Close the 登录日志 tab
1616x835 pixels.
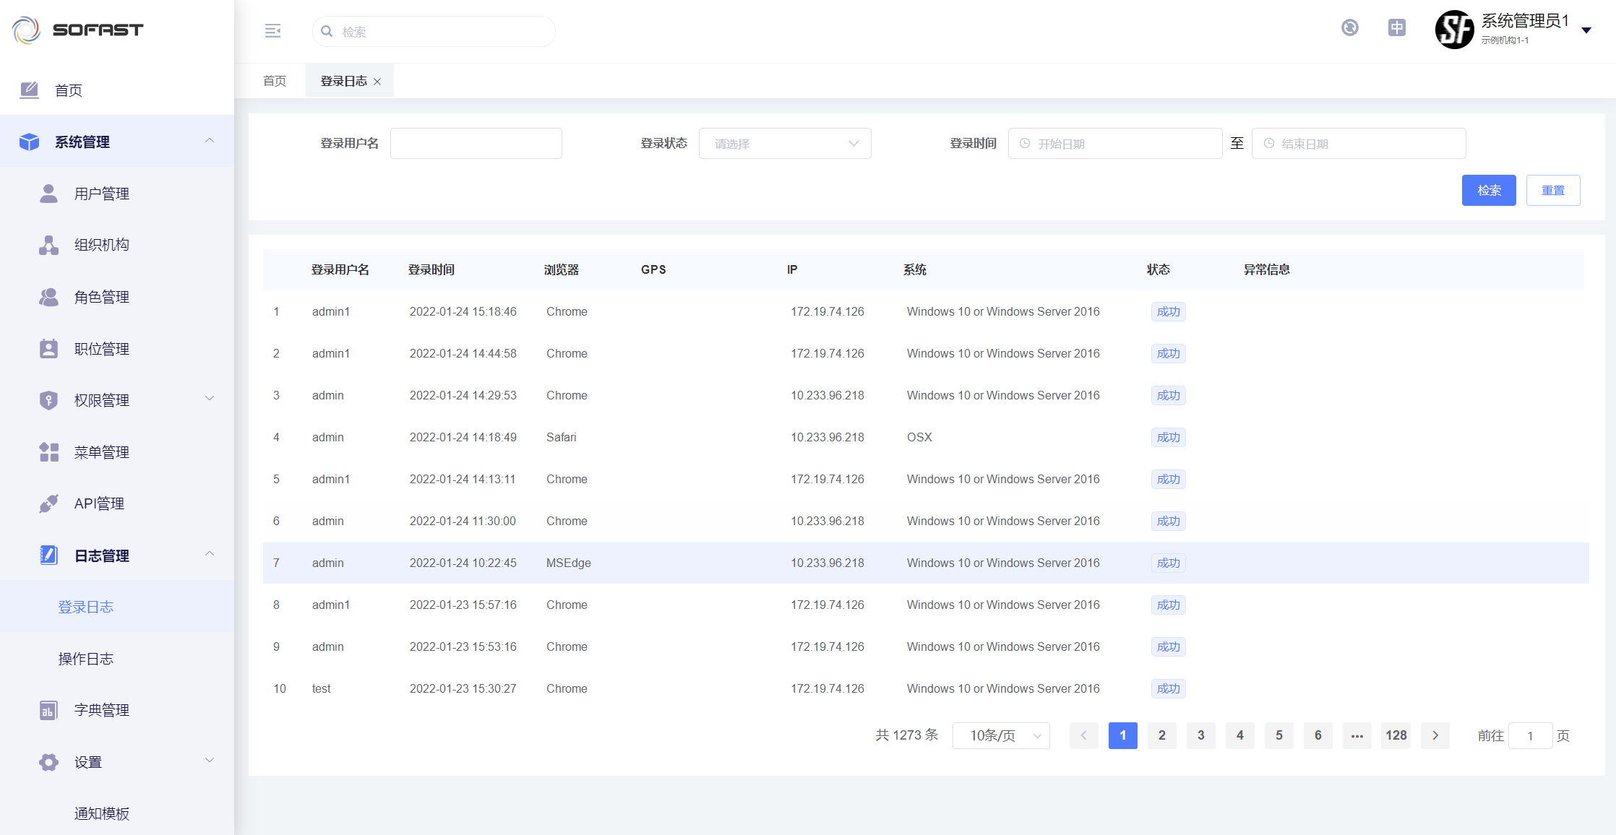click(377, 82)
